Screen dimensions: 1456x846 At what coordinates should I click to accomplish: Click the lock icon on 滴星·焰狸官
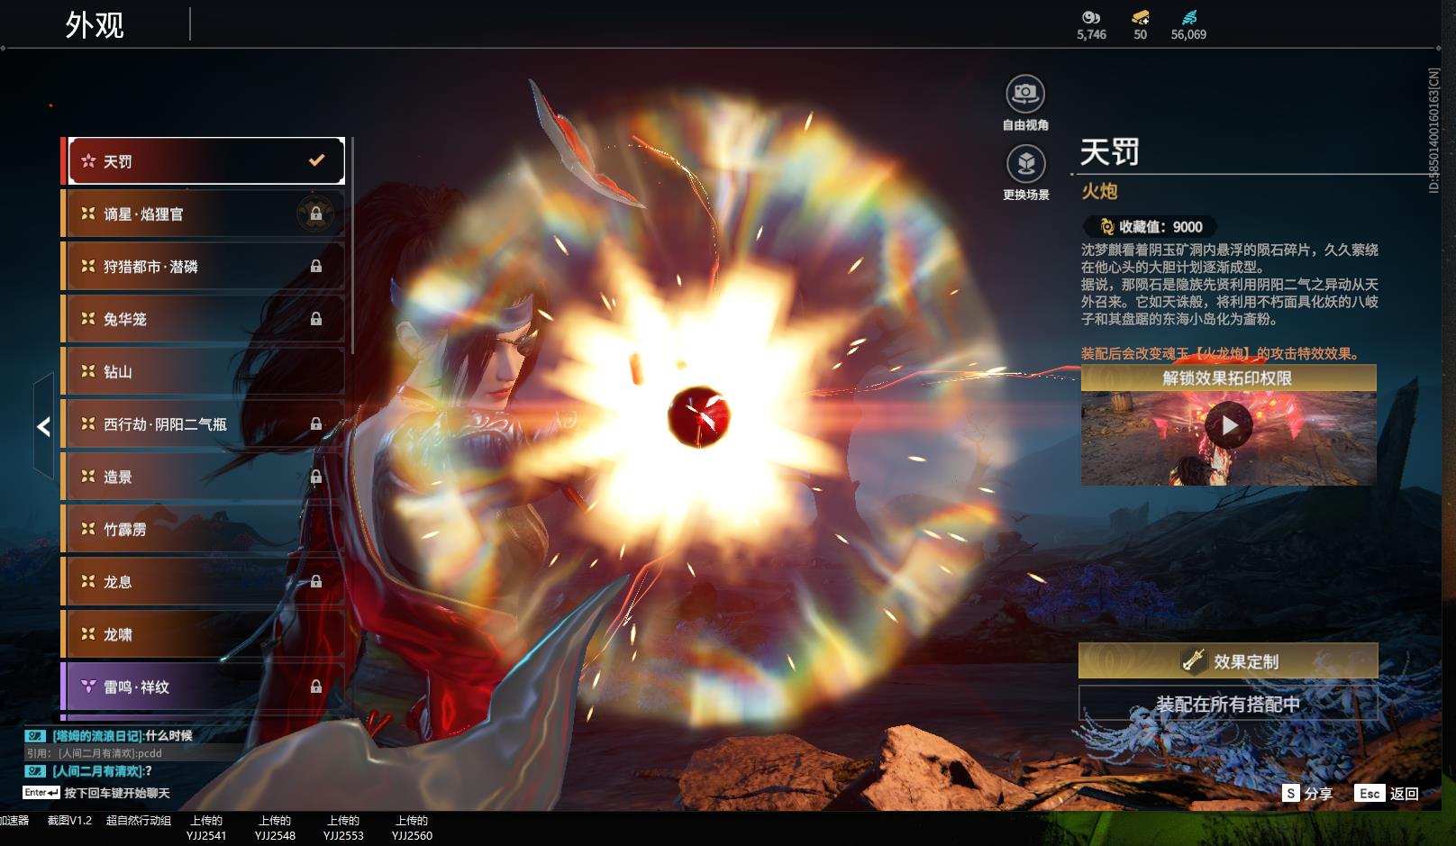tap(316, 214)
